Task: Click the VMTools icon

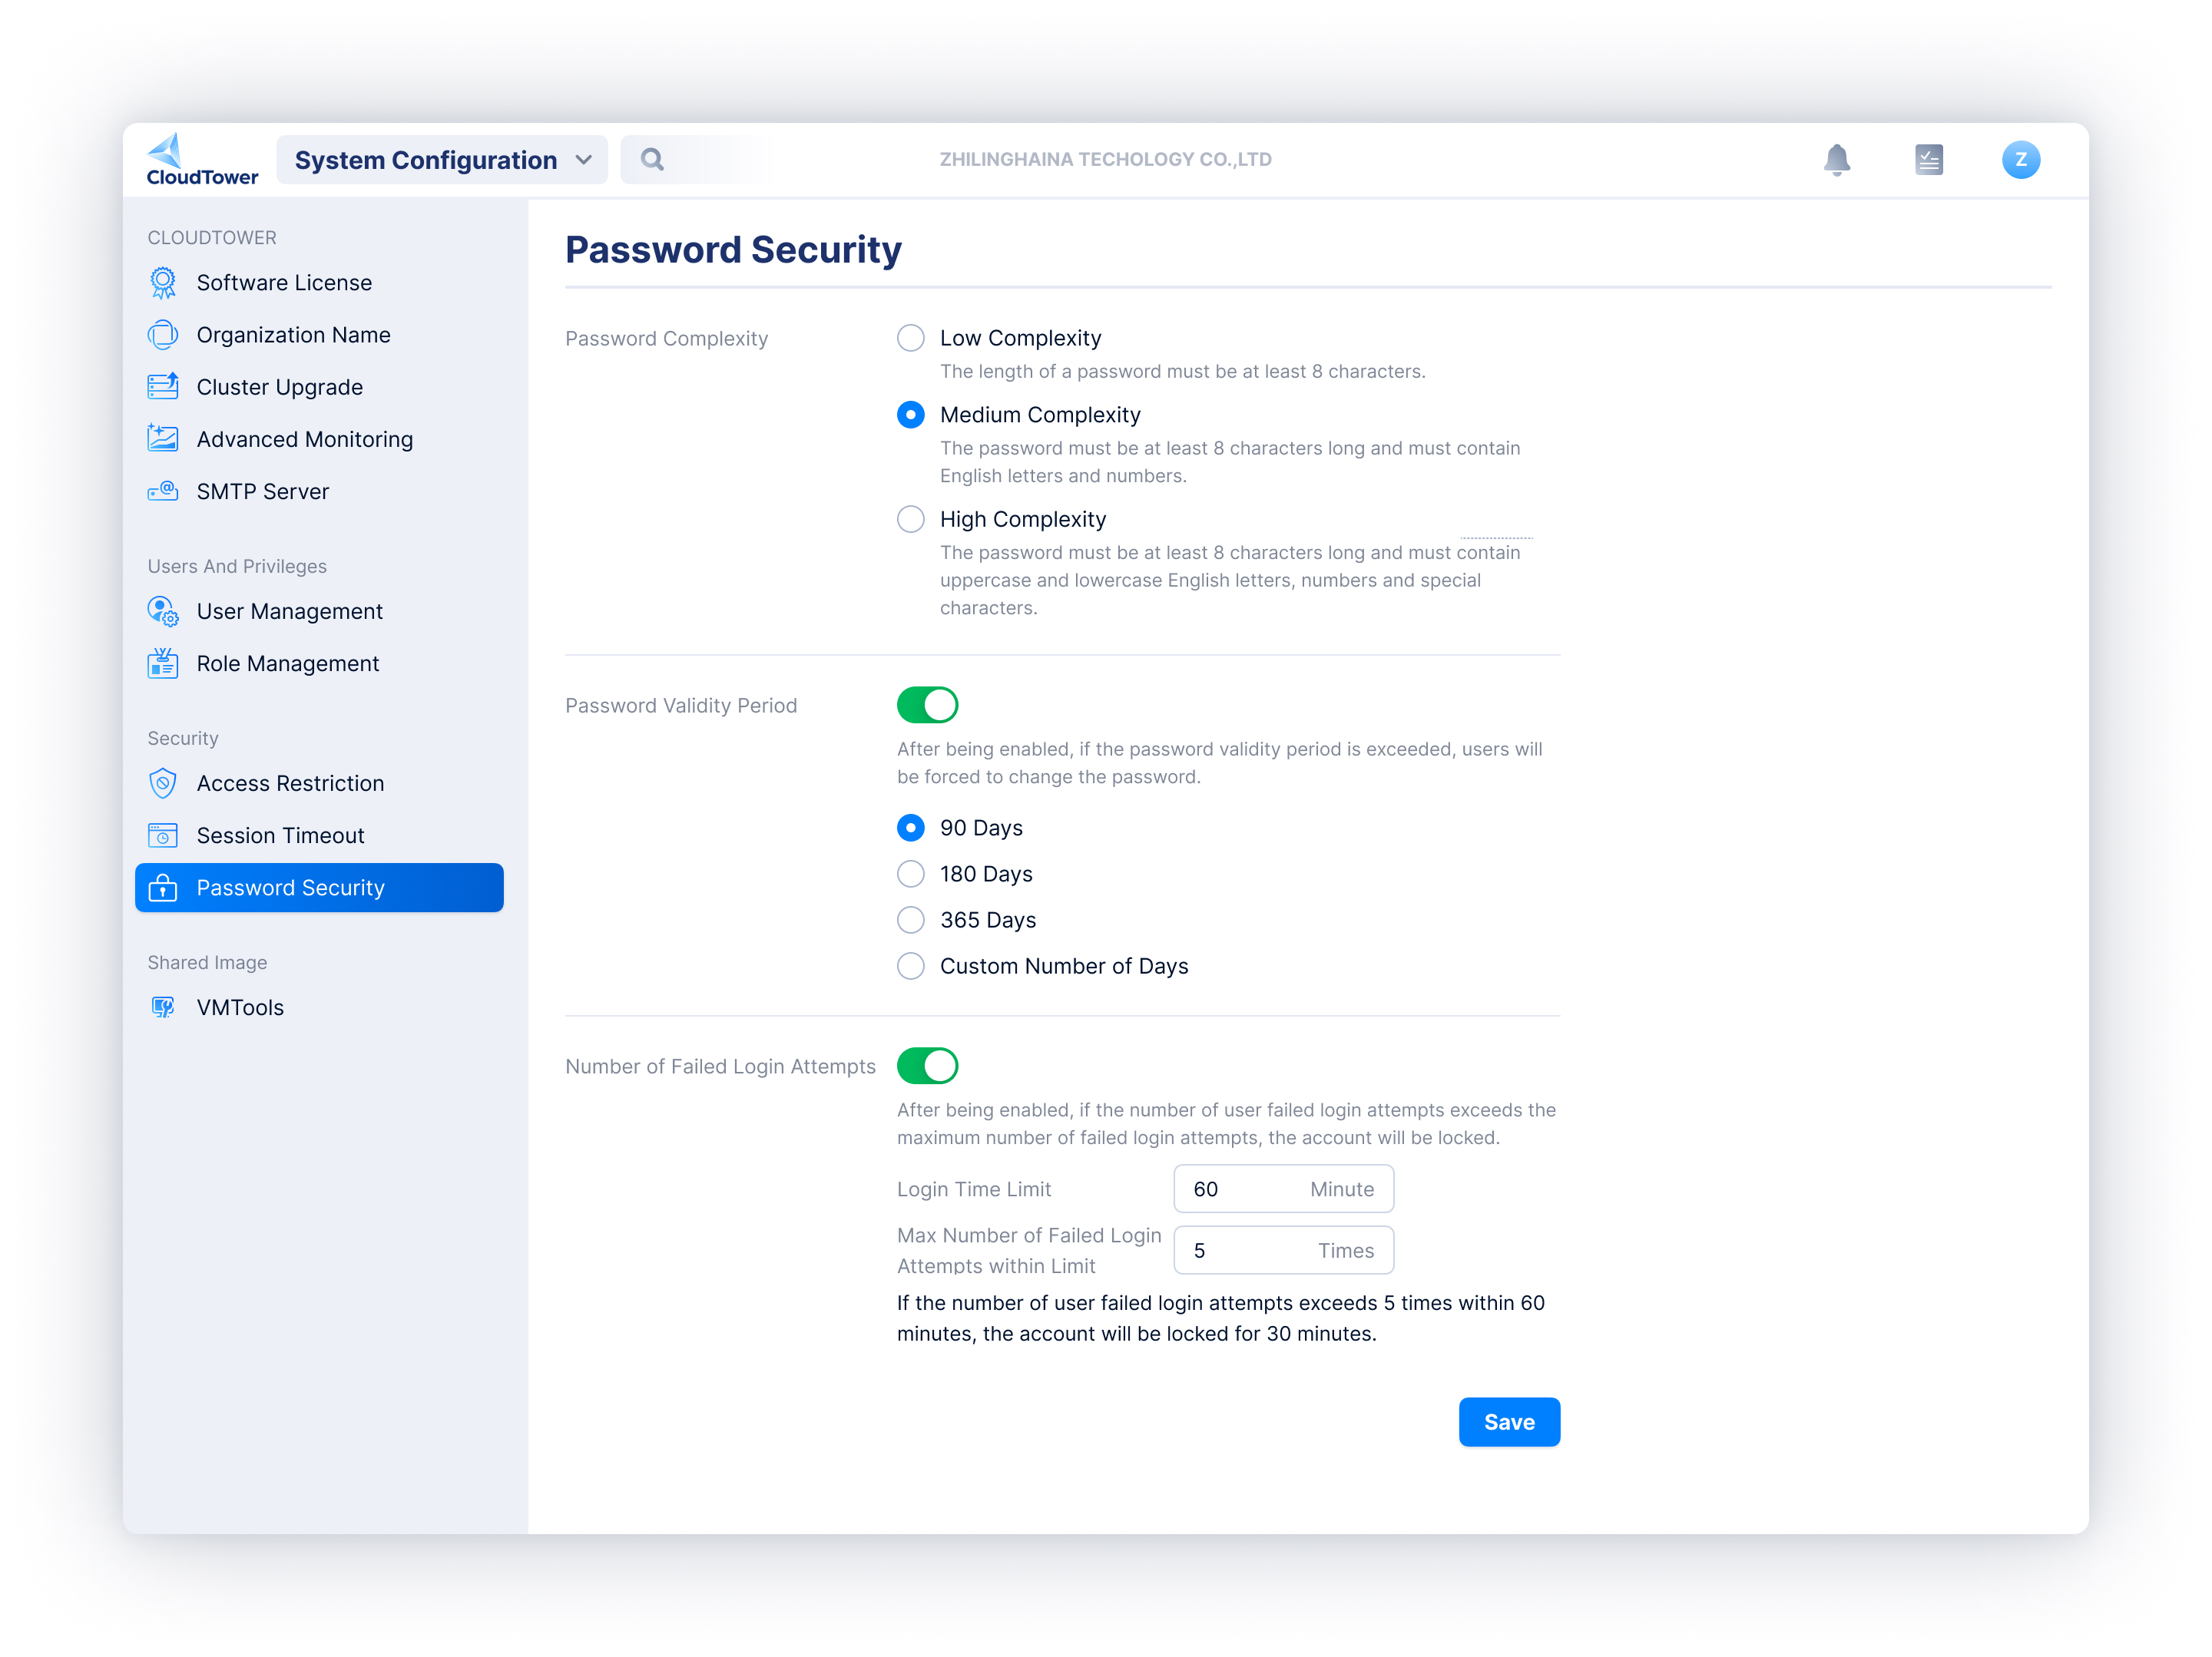Action: click(x=163, y=1007)
